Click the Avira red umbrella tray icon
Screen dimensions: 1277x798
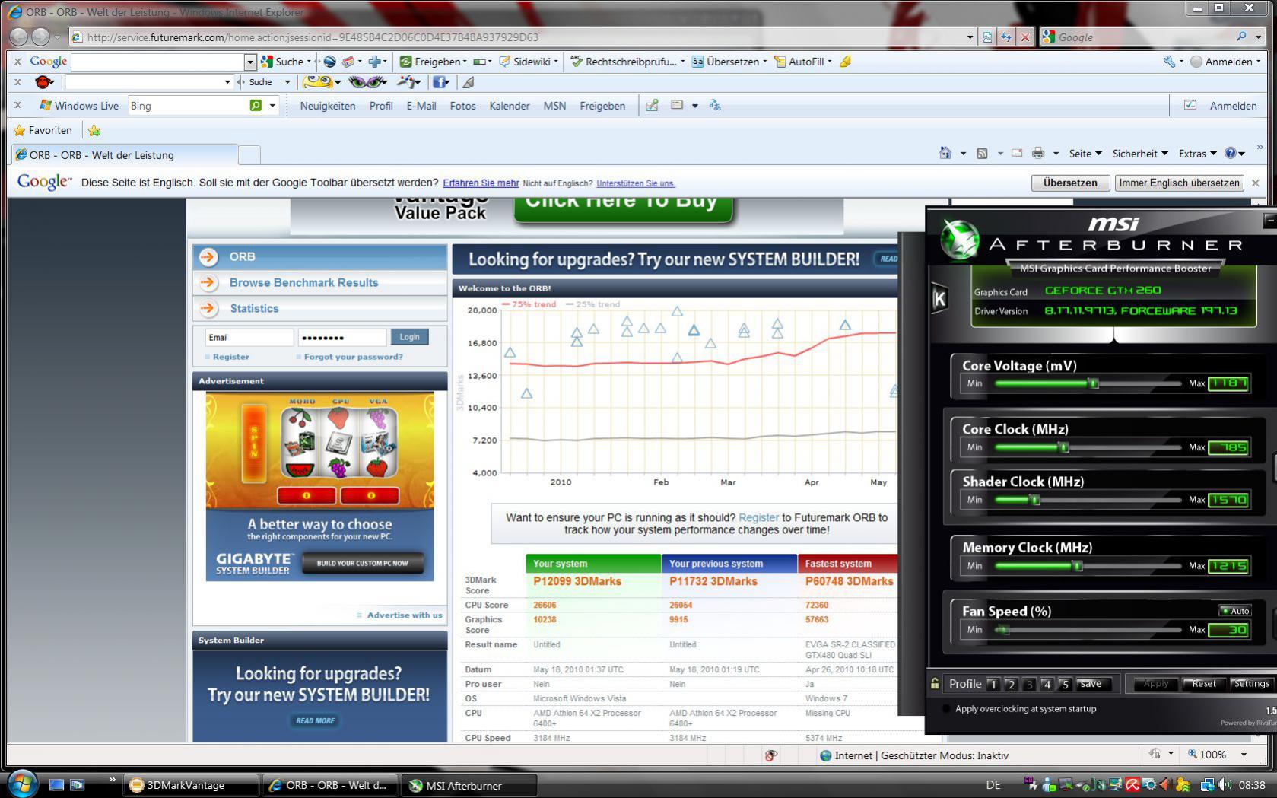coord(1132,785)
